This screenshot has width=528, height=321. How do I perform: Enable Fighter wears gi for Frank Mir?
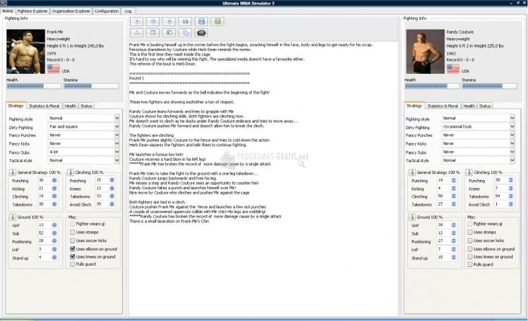tap(73, 223)
